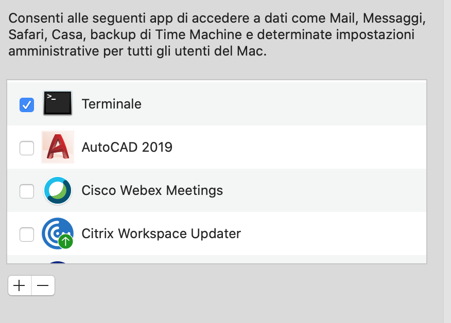The image size is (451, 323).
Task: Remove the selected app with the minus button
Action: [43, 285]
